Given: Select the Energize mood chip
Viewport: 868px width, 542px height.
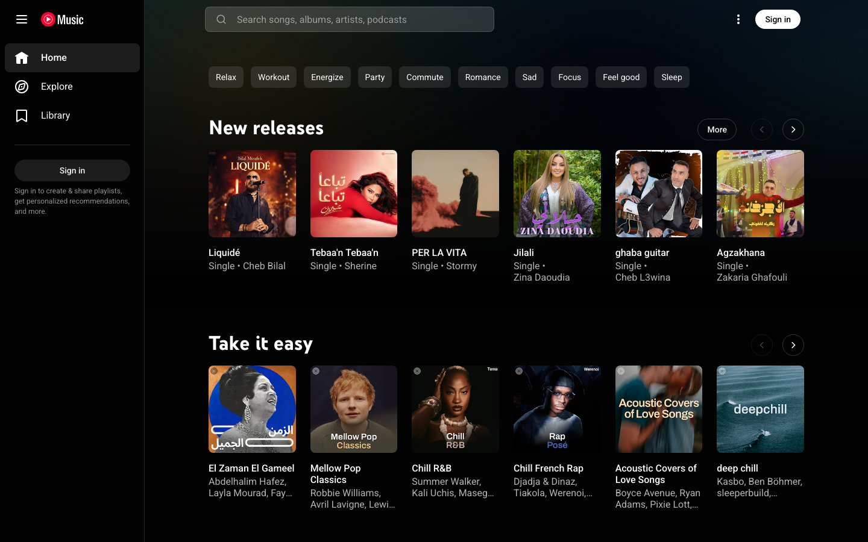Looking at the screenshot, I should coord(327,77).
